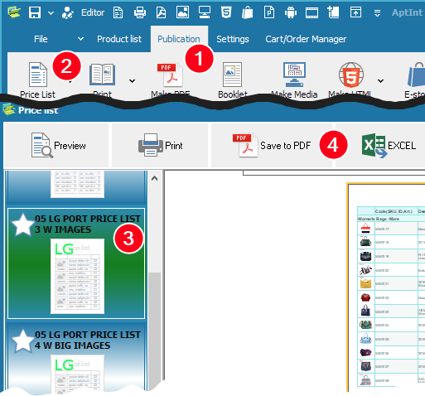
Task: Expand the Print ribbon dropdown arrow
Action: [133, 81]
